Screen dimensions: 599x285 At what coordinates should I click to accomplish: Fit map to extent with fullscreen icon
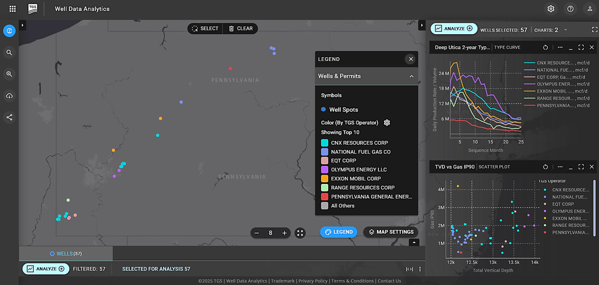coord(300,233)
